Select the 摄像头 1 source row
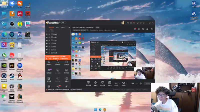The width and height of the screenshot is (200, 112). pyautogui.click(x=58, y=34)
